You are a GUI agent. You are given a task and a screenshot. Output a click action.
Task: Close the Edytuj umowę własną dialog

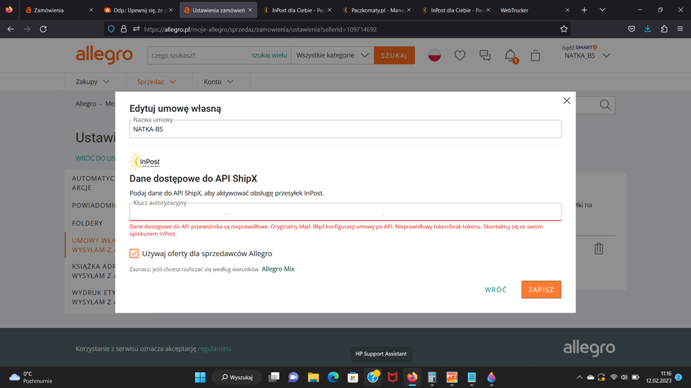pos(566,101)
